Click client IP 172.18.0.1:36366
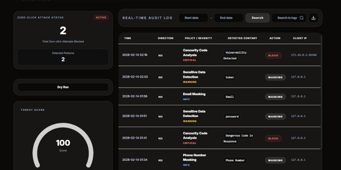This screenshot has width=341, height=170. coord(303,55)
